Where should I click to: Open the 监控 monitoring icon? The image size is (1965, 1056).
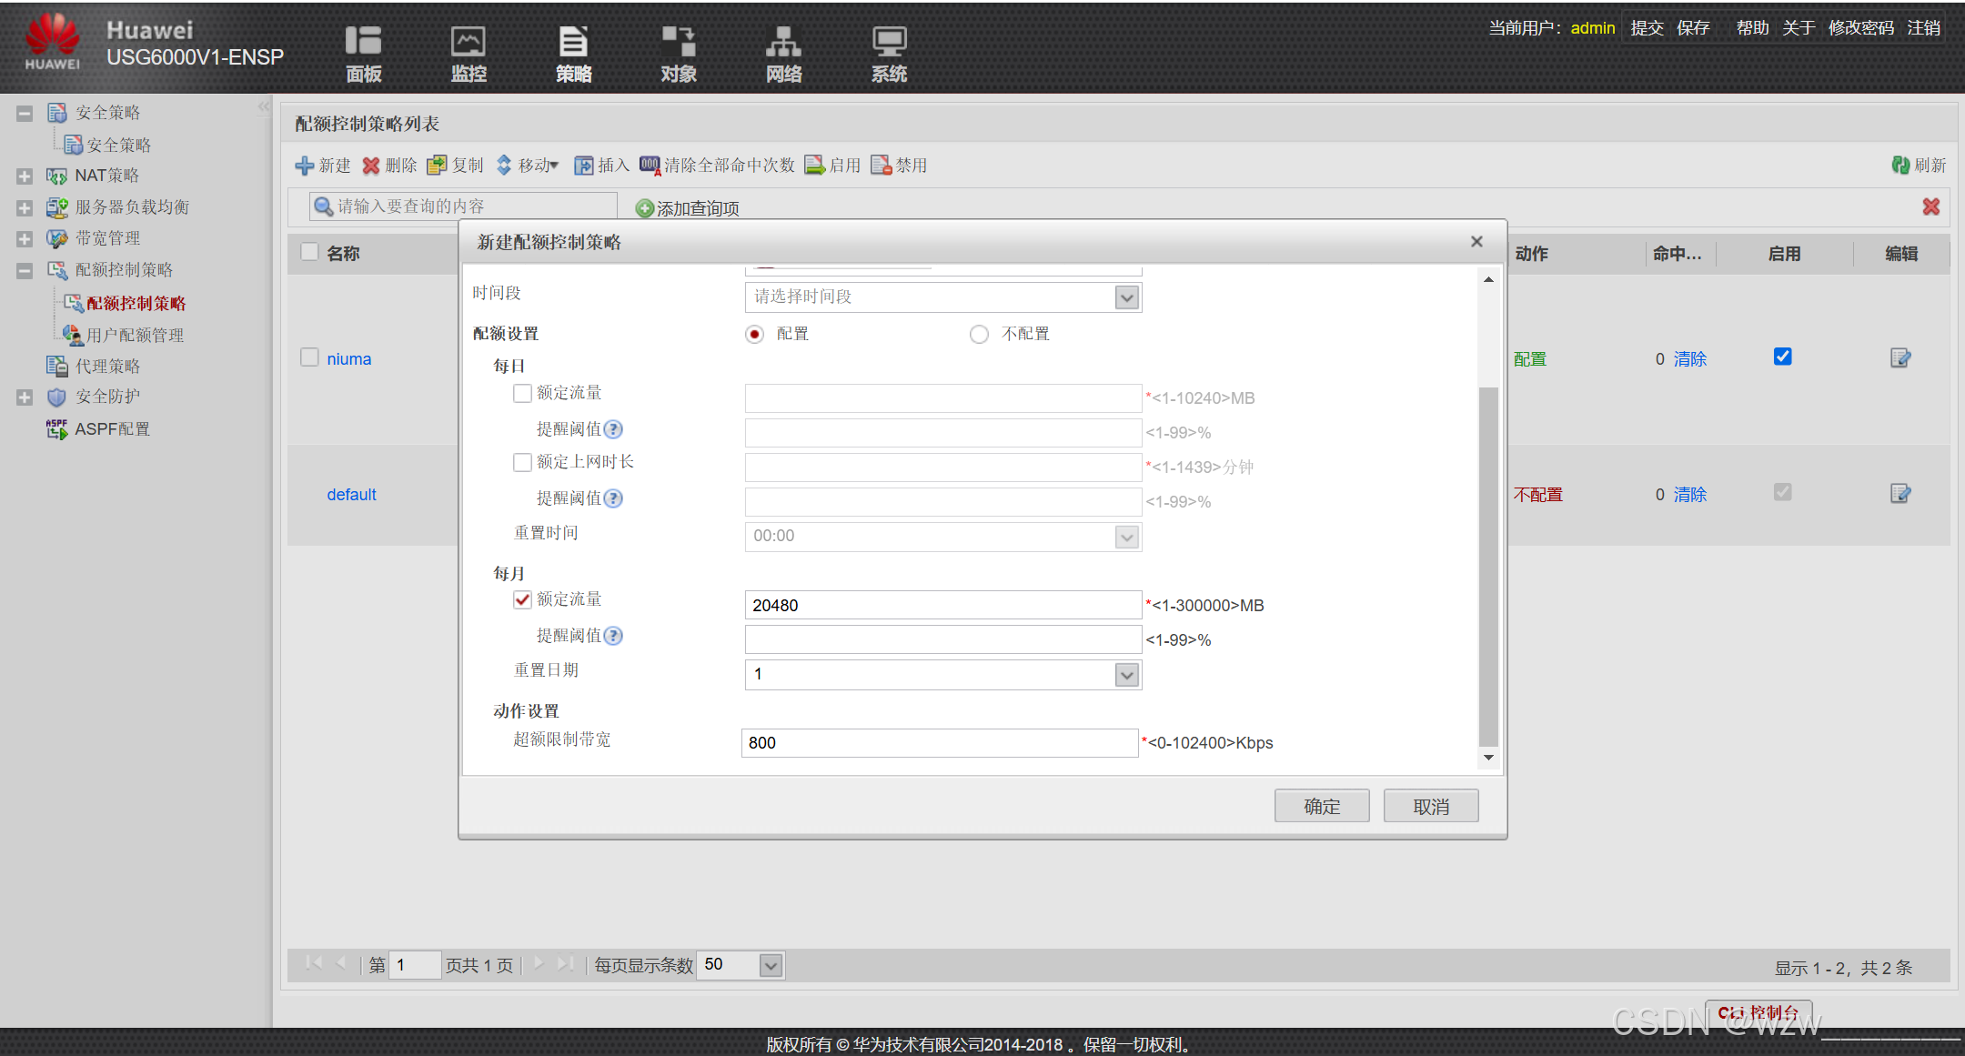pos(469,42)
